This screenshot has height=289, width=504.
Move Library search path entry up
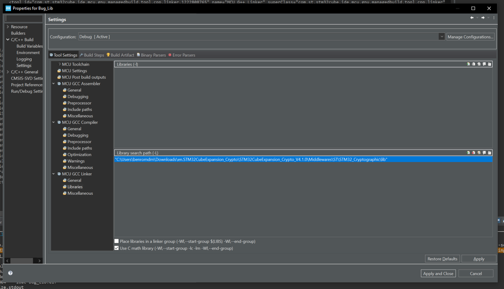484,153
